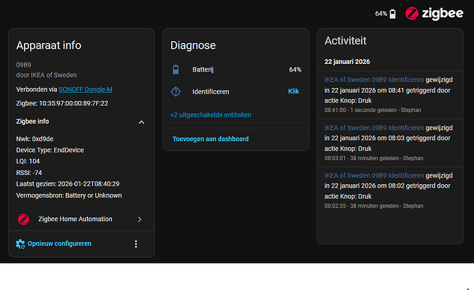Collapse the Zigbee info section
Viewport: 474px width, 290px height.
pyautogui.click(x=142, y=122)
